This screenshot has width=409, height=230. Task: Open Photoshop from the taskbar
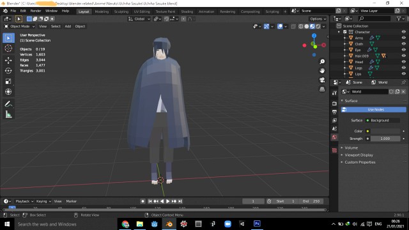coord(257,224)
